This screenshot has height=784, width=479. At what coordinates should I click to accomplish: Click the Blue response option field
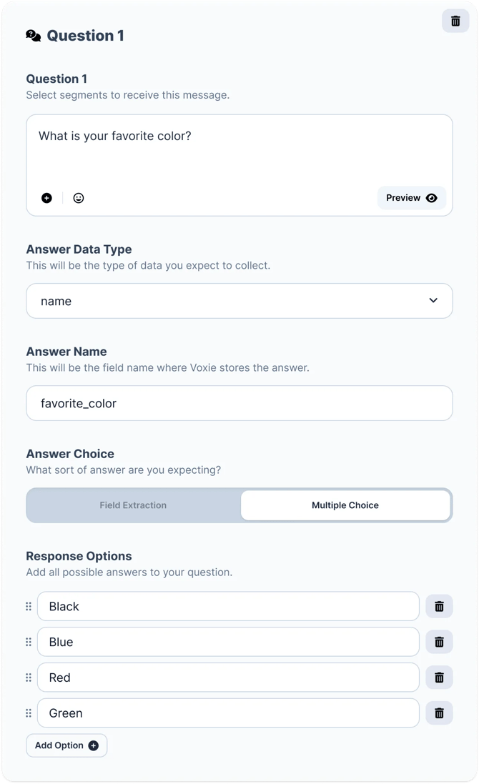pos(228,642)
